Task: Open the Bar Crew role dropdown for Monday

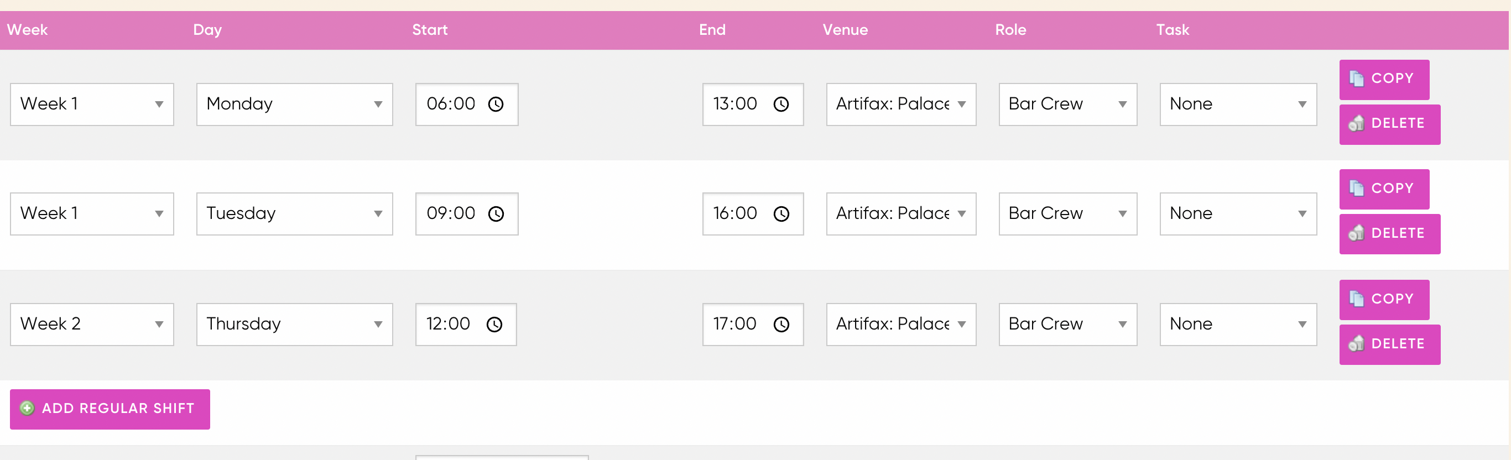Action: 1067,104
